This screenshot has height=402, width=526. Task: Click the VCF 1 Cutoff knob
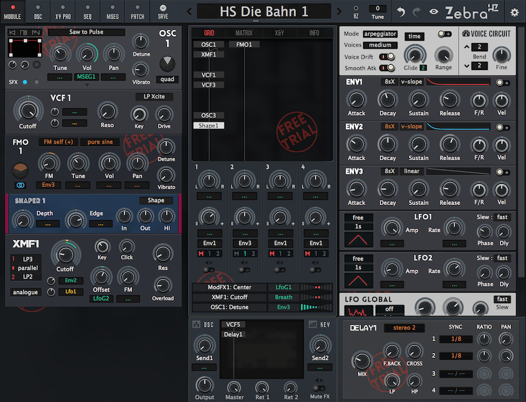coord(28,110)
